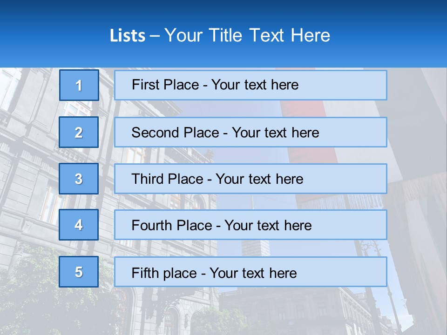Image resolution: width=447 pixels, height=335 pixels.
Task: Click the dash in the slide title
Action: click(155, 36)
